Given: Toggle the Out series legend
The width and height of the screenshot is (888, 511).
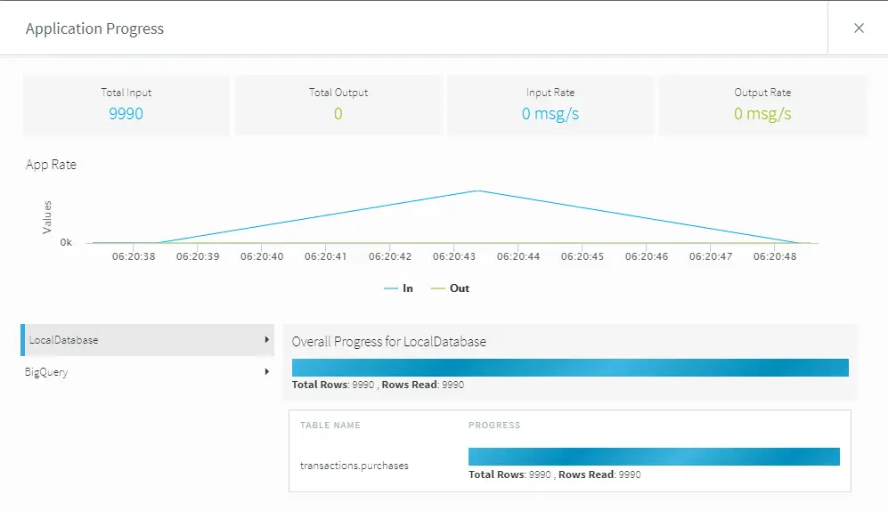Looking at the screenshot, I should [x=450, y=288].
